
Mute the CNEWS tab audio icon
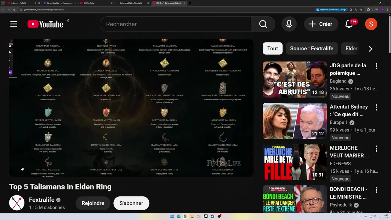pyautogui.click(x=35, y=3)
